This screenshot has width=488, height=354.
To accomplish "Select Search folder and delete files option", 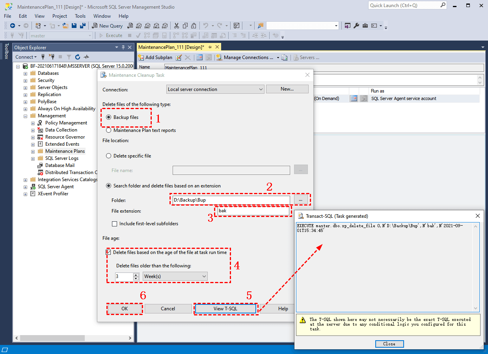I will (x=109, y=186).
